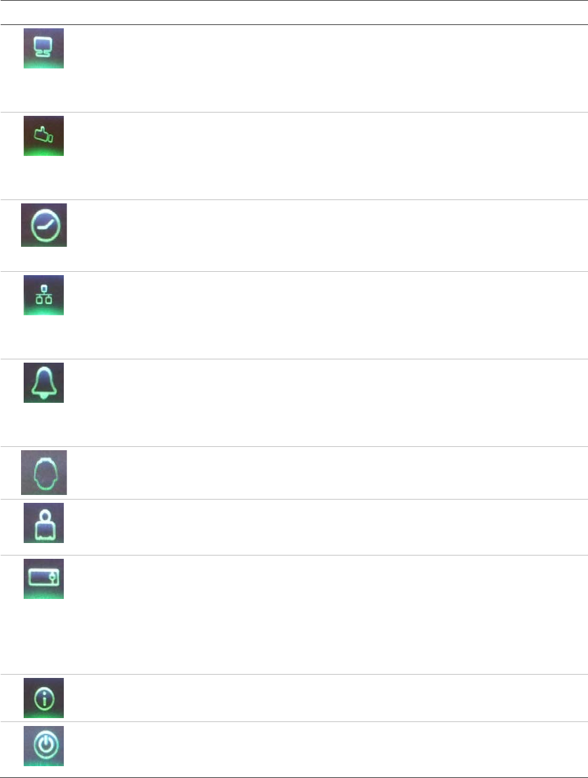This screenshot has height=778, width=588.
Task: Select the hard drive system icon
Action: coord(43,579)
